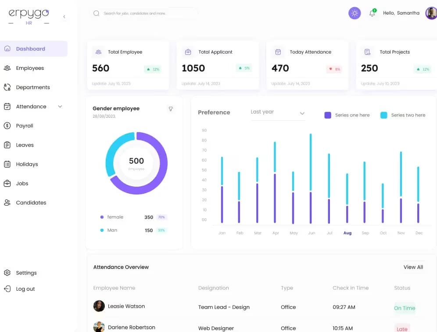This screenshot has width=437, height=332.
Task: Click the Today Attendance calendar icon
Action: (x=278, y=52)
